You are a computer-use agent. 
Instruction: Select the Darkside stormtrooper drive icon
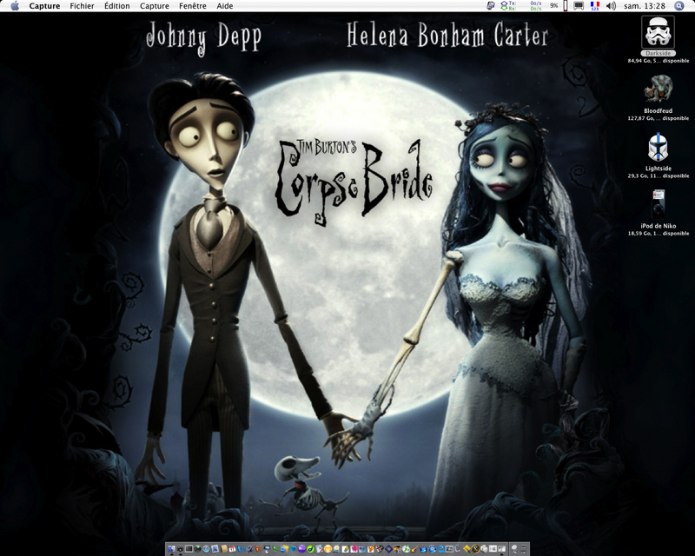(x=658, y=31)
